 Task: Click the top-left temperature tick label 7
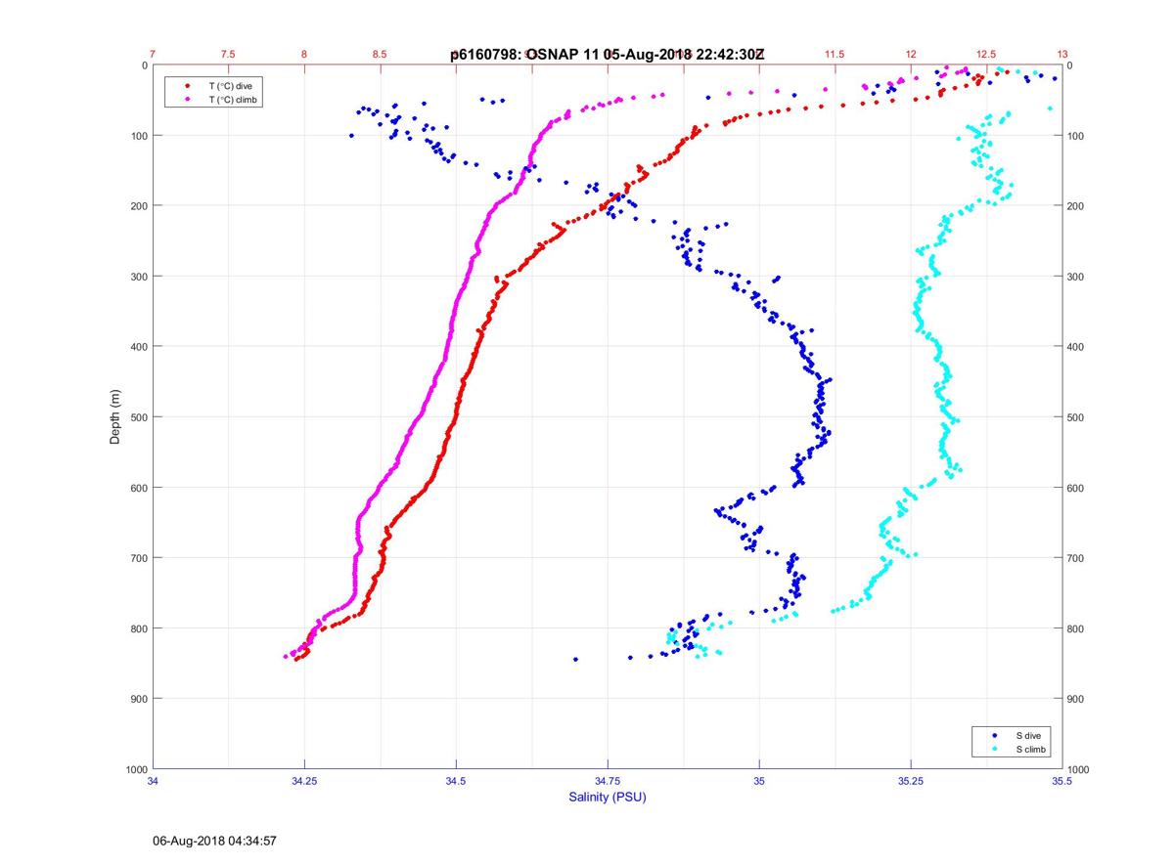[x=154, y=54]
